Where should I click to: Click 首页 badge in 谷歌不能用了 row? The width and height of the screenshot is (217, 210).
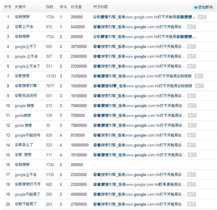[191, 204]
